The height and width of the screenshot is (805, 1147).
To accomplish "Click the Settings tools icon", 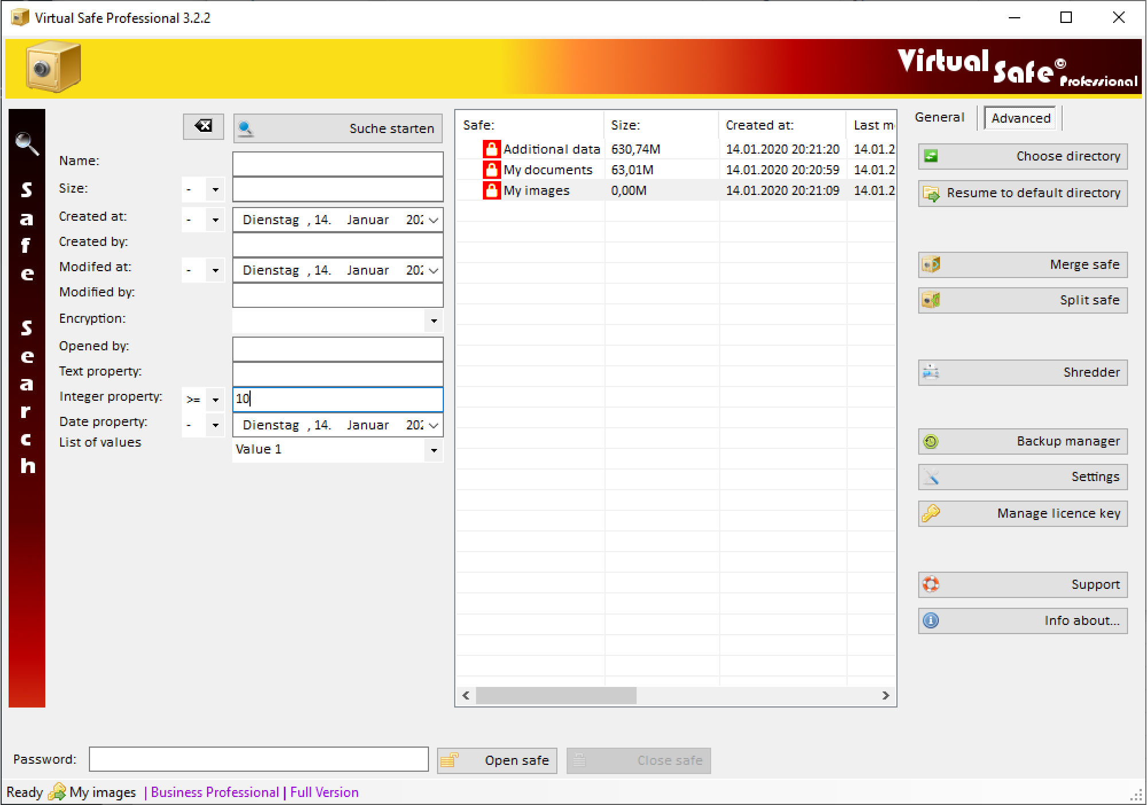I will pos(931,476).
